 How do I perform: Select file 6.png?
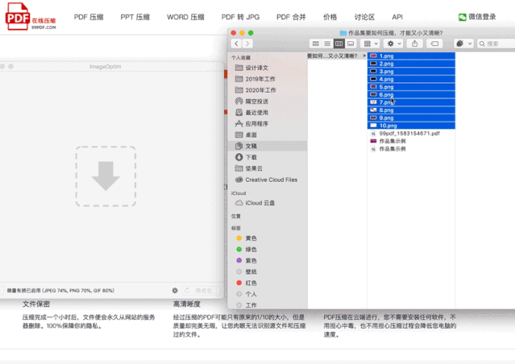click(x=411, y=95)
